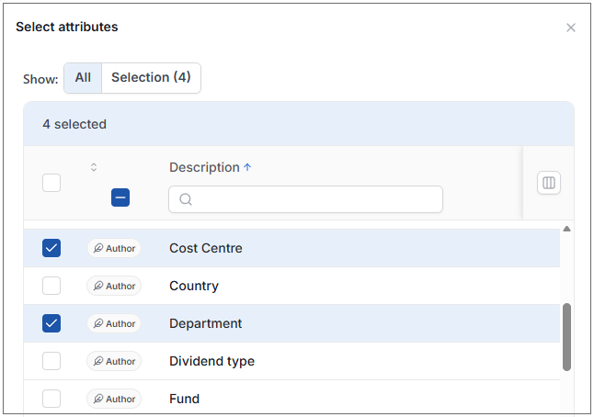This screenshot has height=417, width=594.
Task: Click the blue indeterminate minus filter box
Action: 120,197
